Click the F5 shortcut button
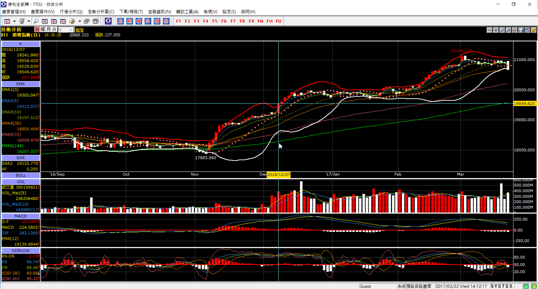Viewport: 538px width, 289px height. pyautogui.click(x=215, y=21)
